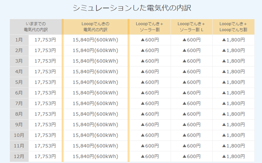Click the ソーラー割 ▲600円 in the 6月 row
Image resolution: width=262 pixels, height=163 pixels.
(150, 93)
